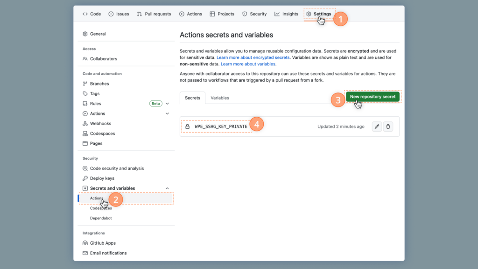Click the Settings gear icon in the top nav
This screenshot has width=478, height=269.
[309, 14]
